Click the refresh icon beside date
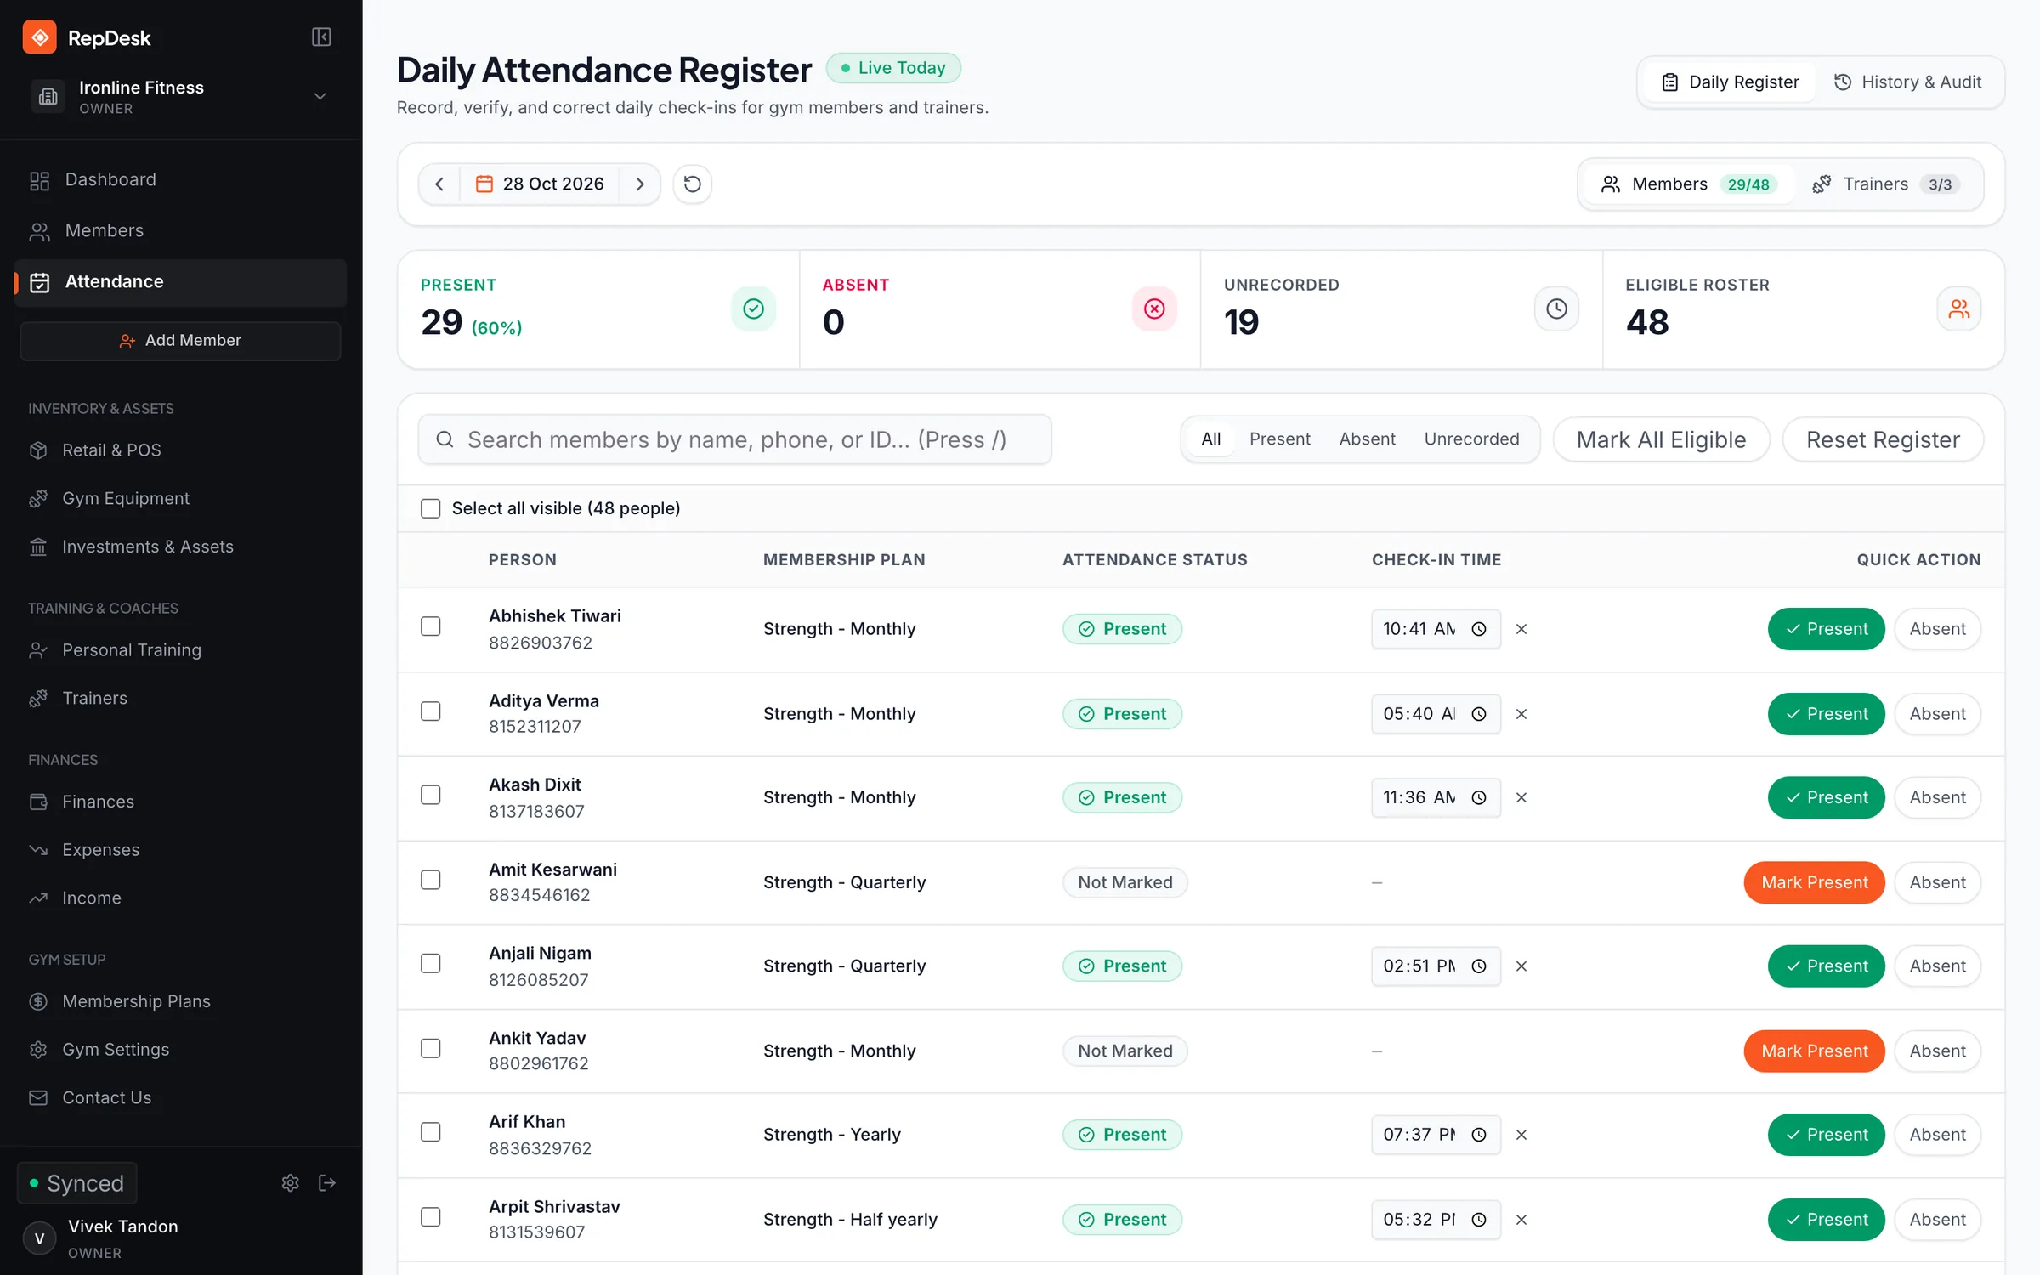Screen dimensions: 2040x1275 point(693,184)
